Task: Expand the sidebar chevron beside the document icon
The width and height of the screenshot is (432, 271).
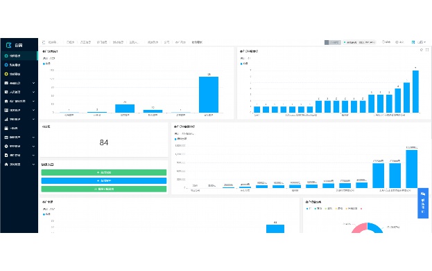Action: 33,155
